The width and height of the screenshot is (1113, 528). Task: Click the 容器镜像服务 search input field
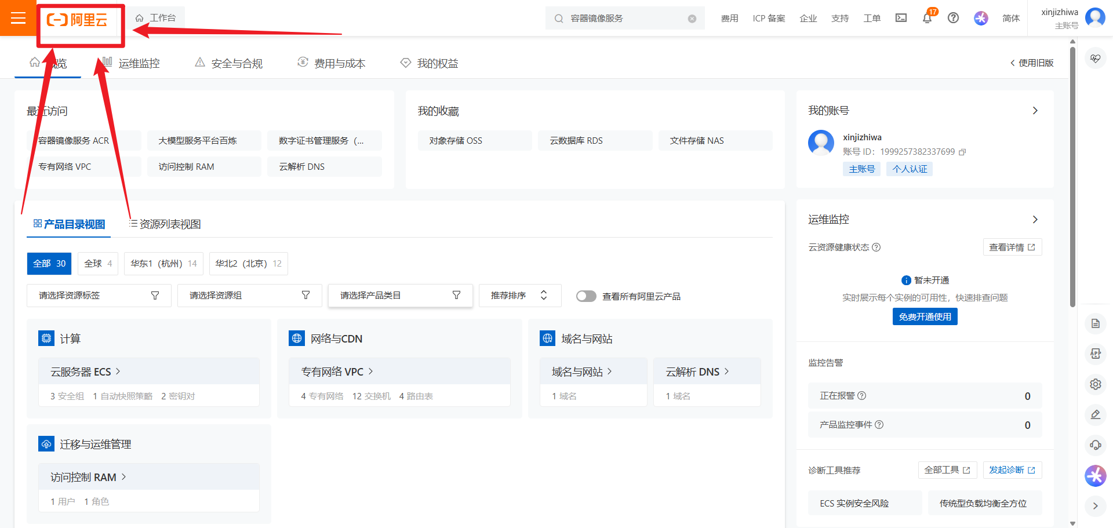[x=625, y=19]
